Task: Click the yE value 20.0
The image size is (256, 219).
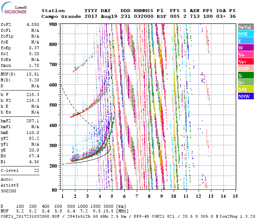Action: pos(34,150)
